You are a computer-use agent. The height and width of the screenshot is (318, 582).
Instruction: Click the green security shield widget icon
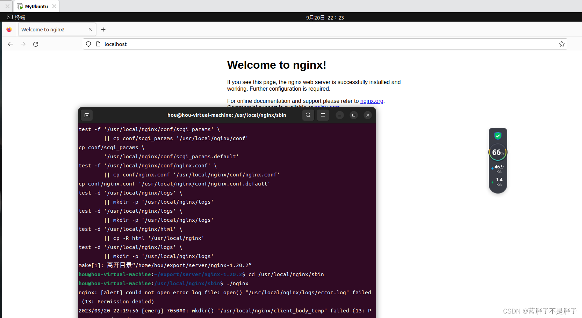pyautogui.click(x=498, y=136)
